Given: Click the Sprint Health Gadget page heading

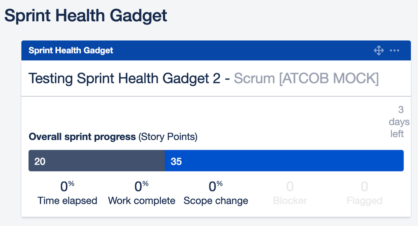Looking at the screenshot, I should [86, 15].
